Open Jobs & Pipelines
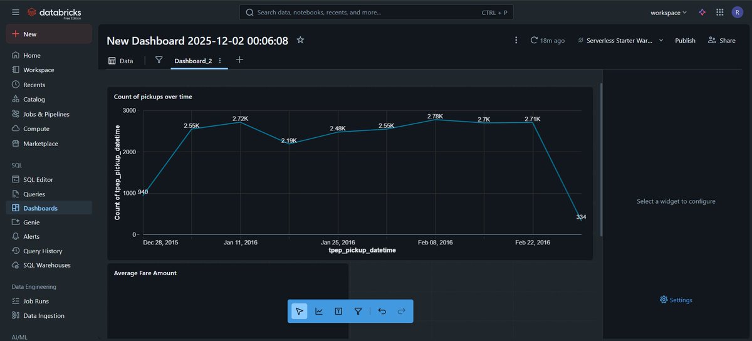Screen dimensions: 752x341 click(49, 114)
